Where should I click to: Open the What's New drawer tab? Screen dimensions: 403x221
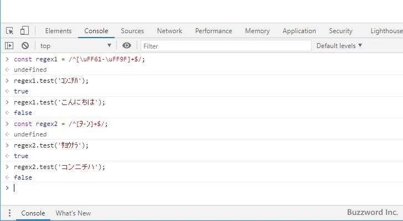tap(73, 213)
